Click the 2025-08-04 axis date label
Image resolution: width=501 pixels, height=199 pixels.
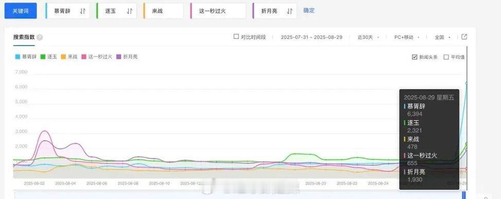pos(65,184)
